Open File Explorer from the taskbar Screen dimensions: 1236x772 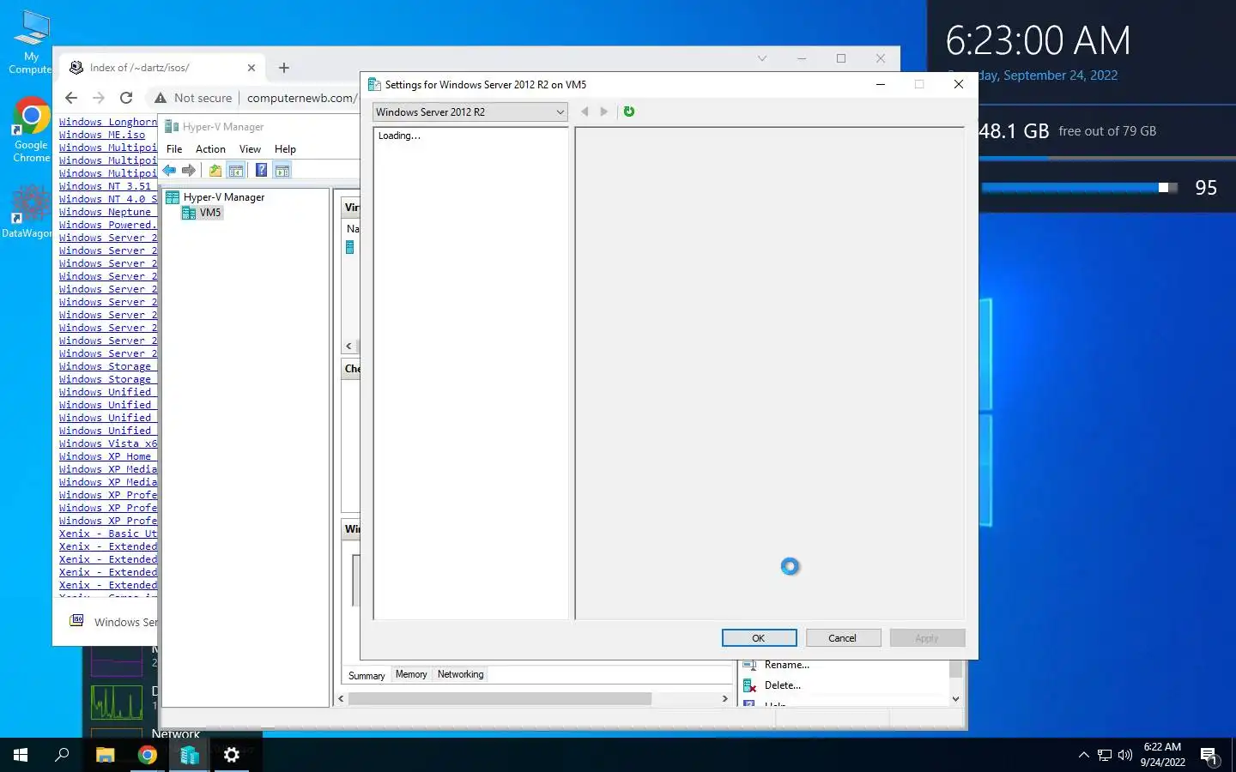[x=105, y=755]
